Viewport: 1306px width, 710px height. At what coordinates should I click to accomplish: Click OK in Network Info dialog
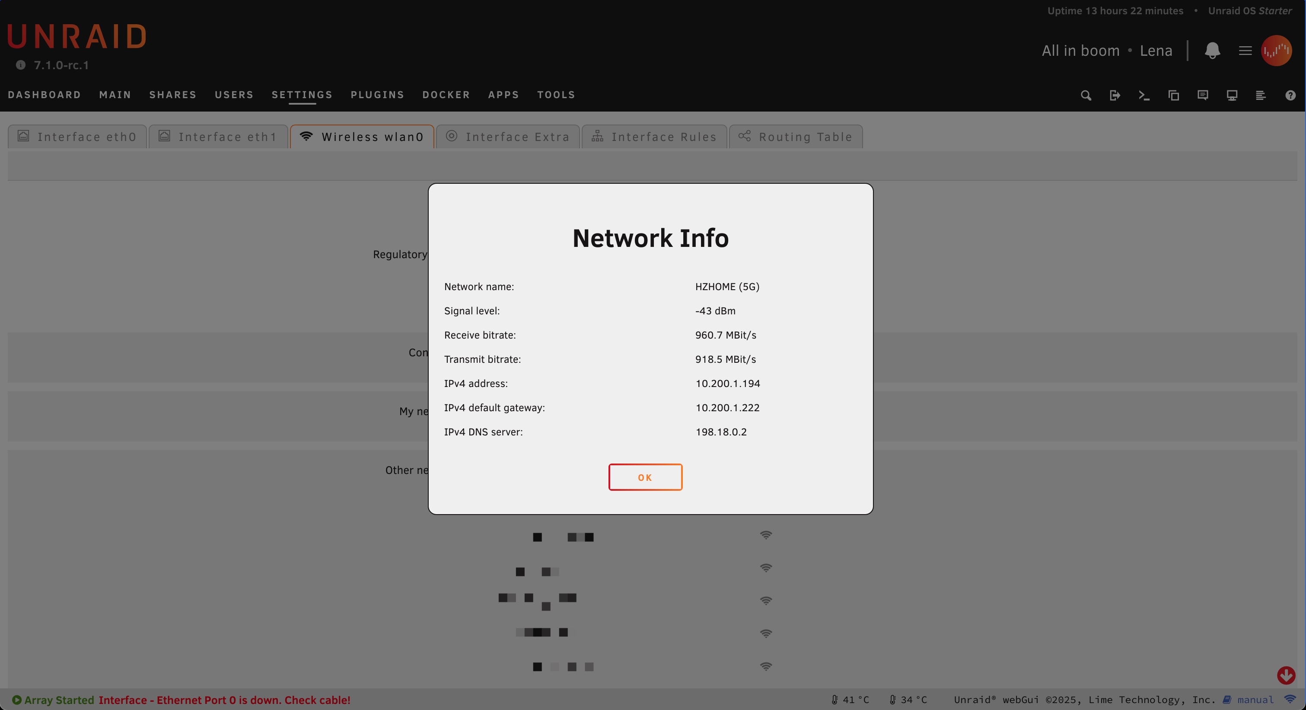645,477
